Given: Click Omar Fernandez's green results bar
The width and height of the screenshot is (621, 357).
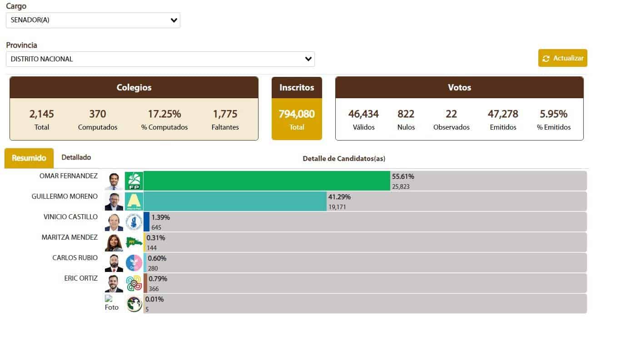Looking at the screenshot, I should coord(267,181).
